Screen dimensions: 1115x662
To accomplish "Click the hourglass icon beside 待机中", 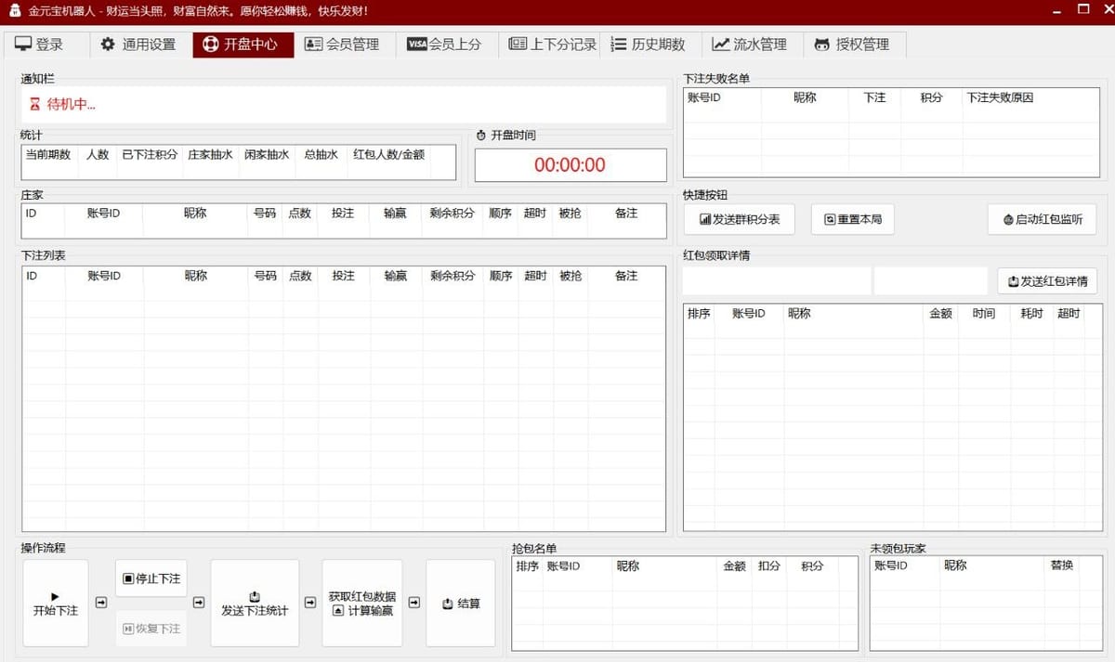I will pos(35,105).
